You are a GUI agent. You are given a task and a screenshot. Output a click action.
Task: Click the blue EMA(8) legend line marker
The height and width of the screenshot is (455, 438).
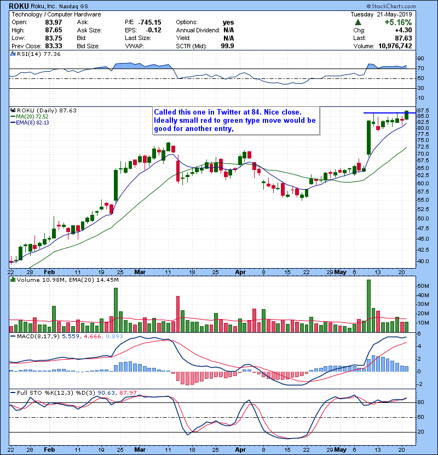(13, 123)
